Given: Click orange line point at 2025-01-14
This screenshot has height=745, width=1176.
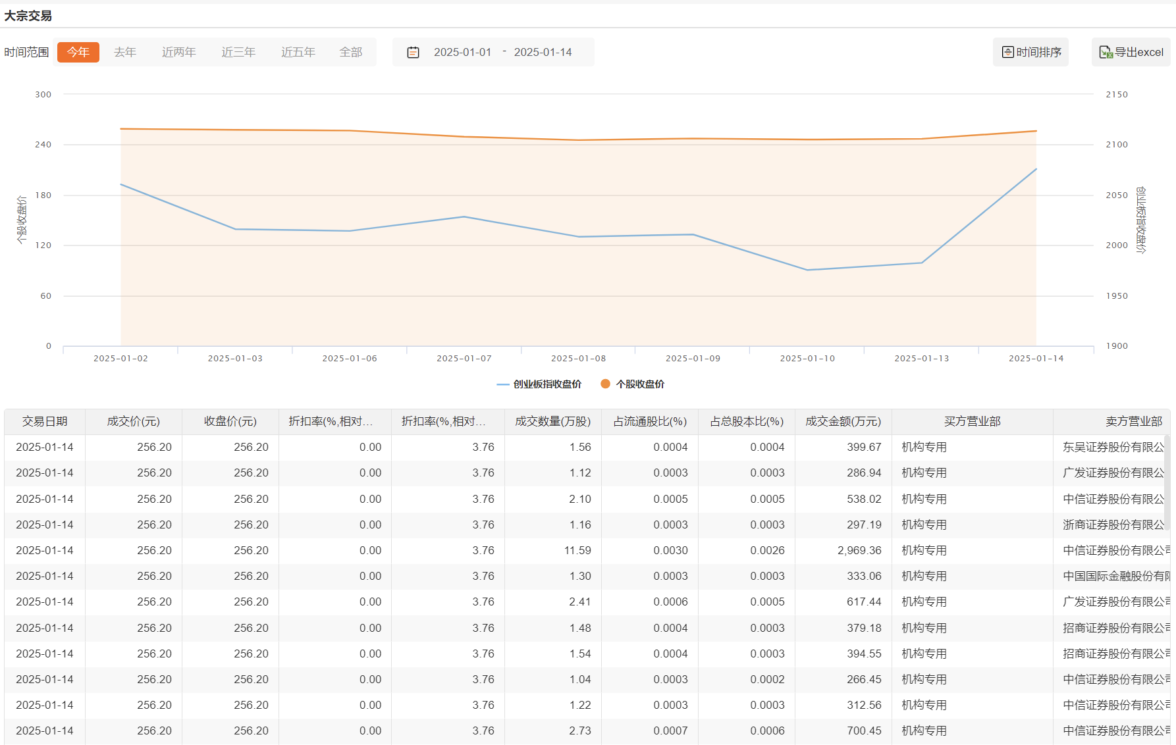Looking at the screenshot, I should 1036,131.
